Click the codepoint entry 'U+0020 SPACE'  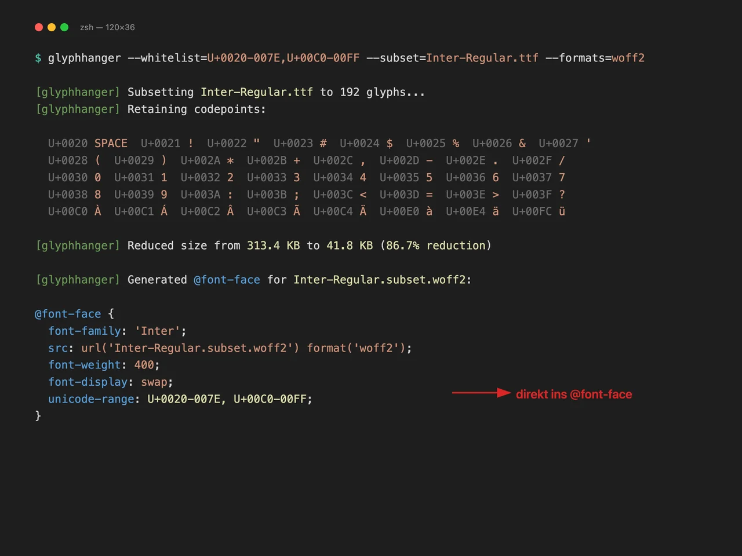pos(88,143)
